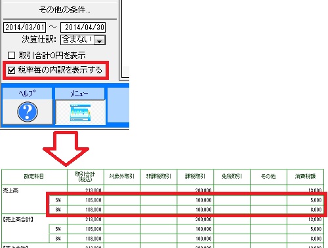
Task: Click the 勘定科目 column header
Action: pos(34,176)
